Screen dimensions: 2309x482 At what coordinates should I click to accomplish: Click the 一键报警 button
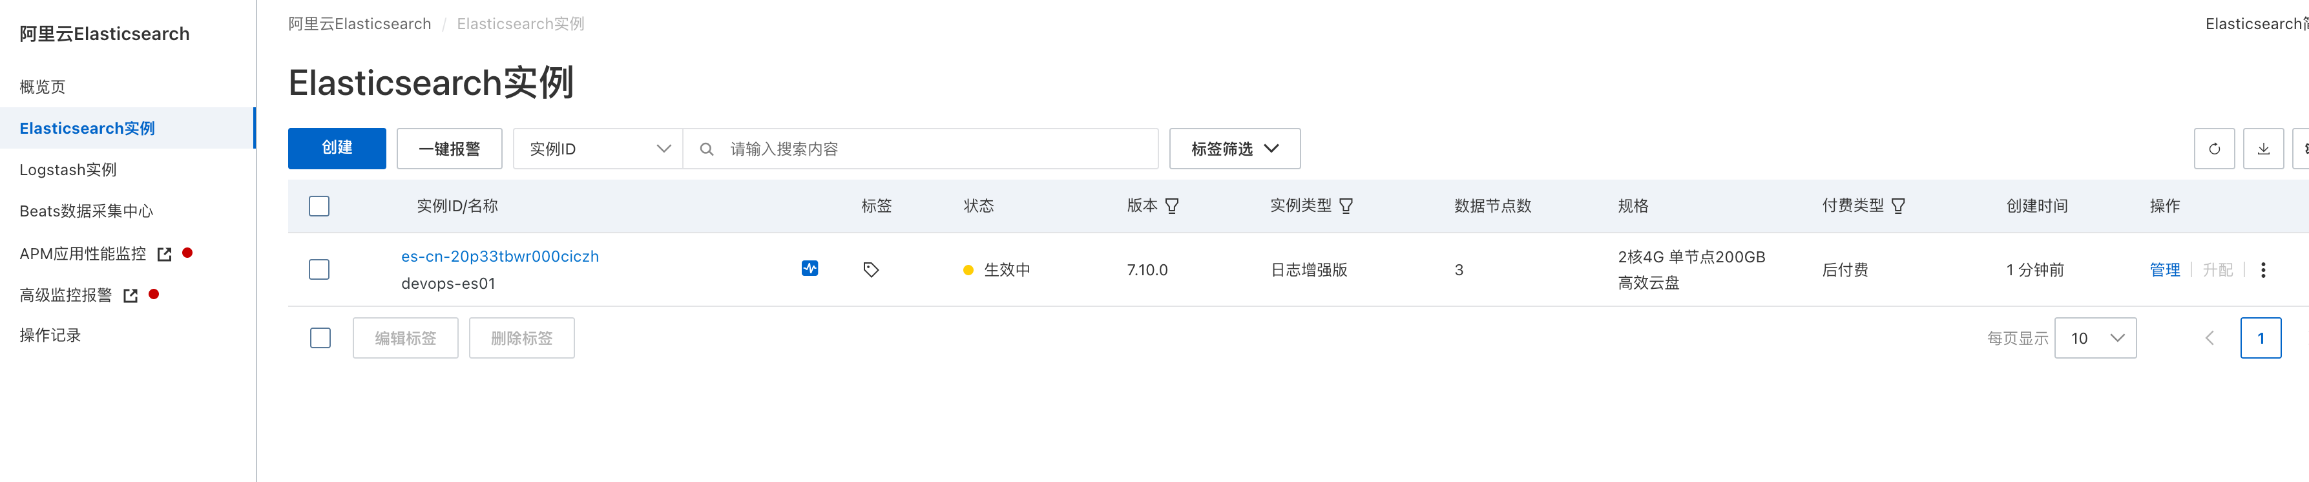tap(449, 149)
